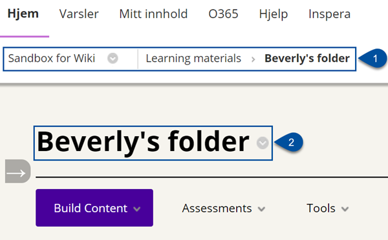Select the O365 tab
This screenshot has width=388, height=240.
(x=223, y=14)
